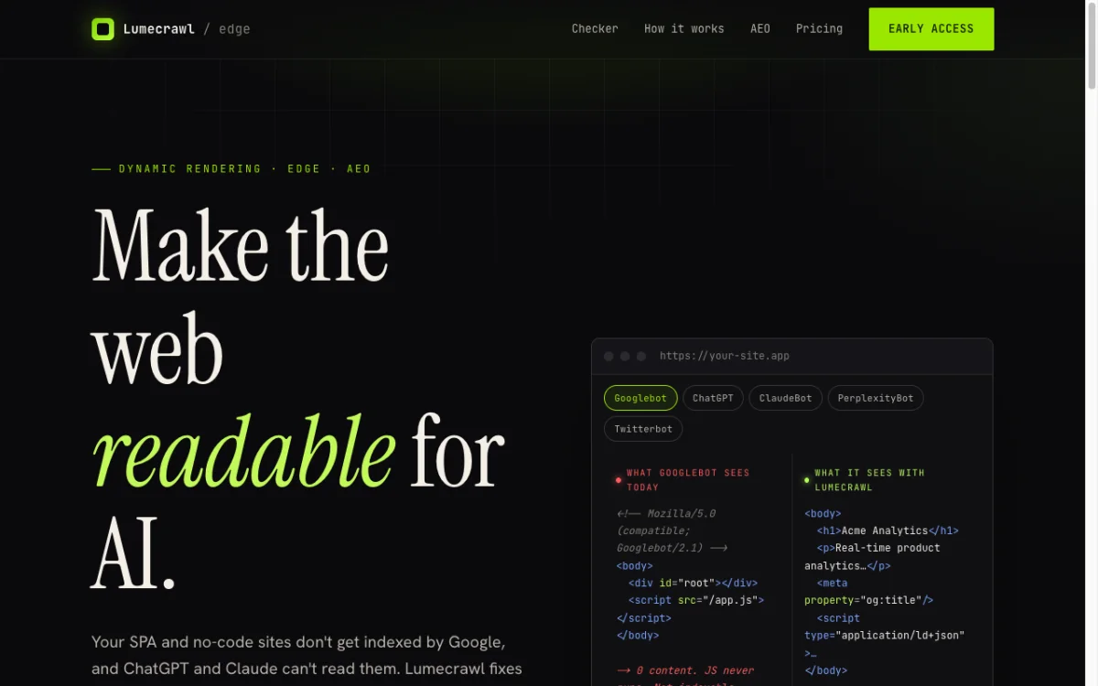This screenshot has width=1098, height=686.
Task: Click the type="application/ld+json" code line
Action: (885, 636)
